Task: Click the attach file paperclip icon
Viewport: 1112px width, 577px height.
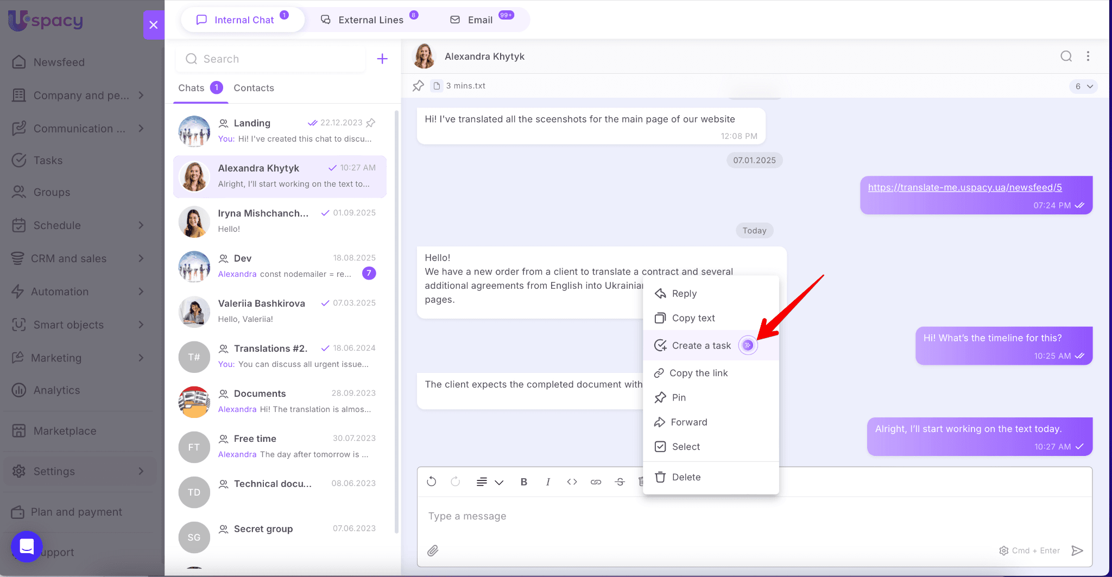Action: click(433, 551)
